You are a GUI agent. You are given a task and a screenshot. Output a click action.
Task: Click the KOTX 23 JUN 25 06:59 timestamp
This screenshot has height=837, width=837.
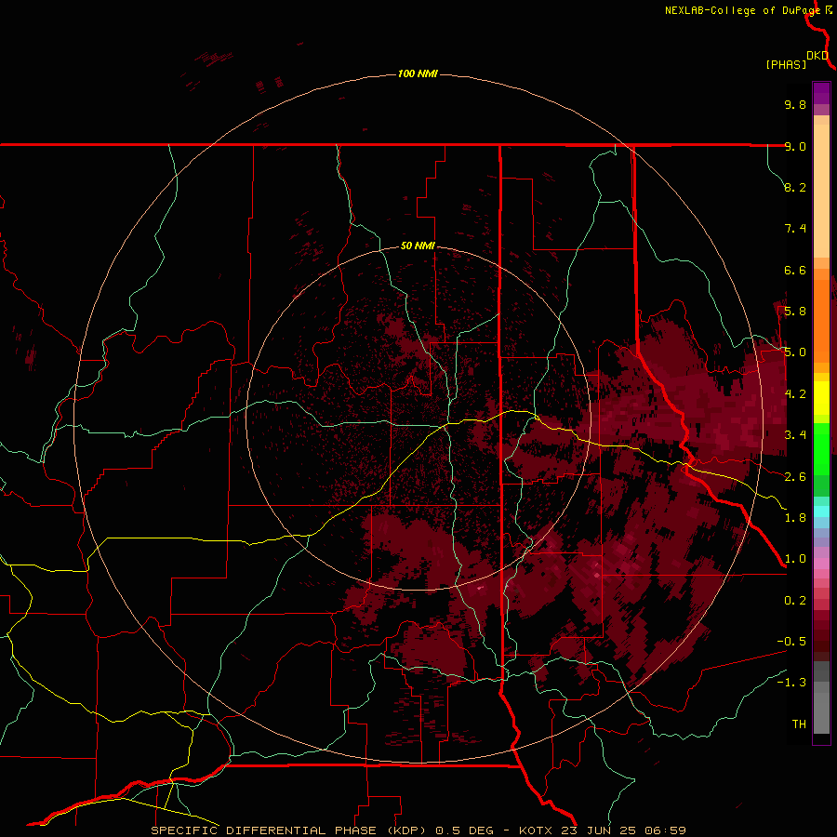point(602,830)
